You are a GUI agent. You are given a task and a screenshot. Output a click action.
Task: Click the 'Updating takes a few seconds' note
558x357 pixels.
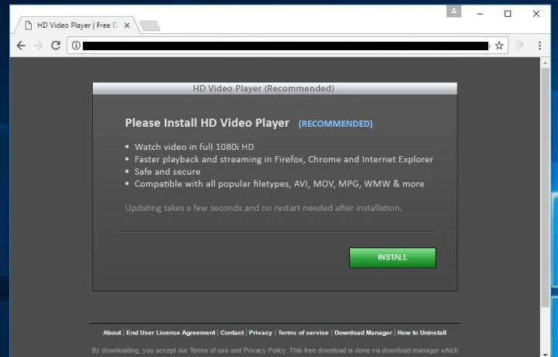click(263, 208)
